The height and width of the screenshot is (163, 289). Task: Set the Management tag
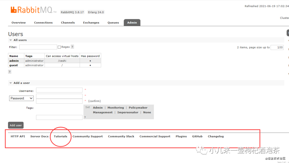point(103,112)
